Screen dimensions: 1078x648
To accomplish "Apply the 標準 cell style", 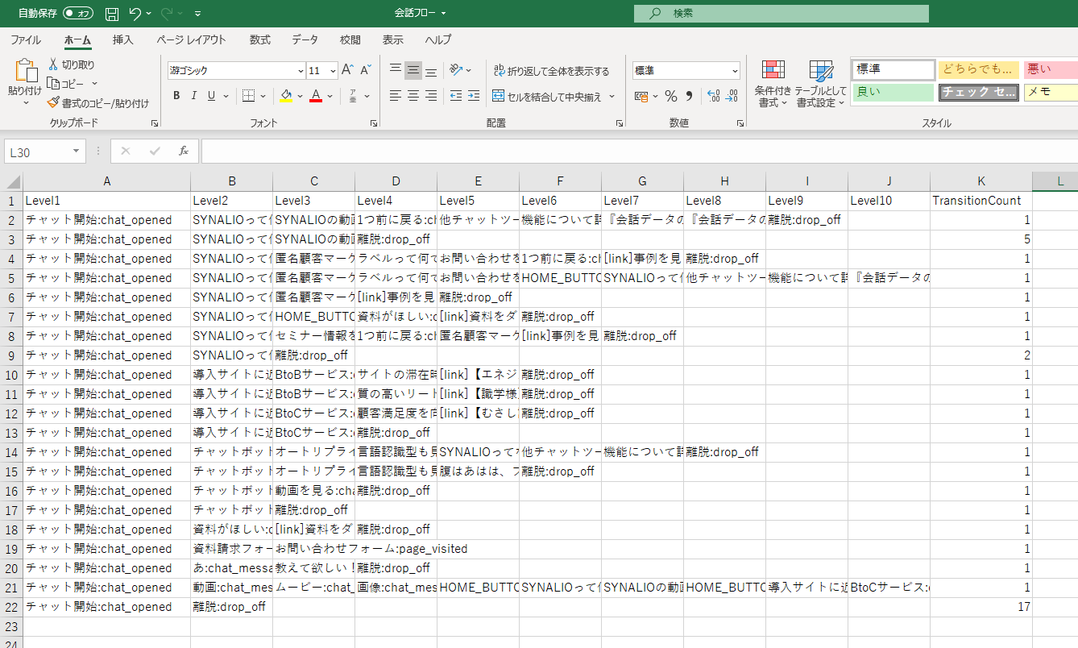I will (893, 69).
